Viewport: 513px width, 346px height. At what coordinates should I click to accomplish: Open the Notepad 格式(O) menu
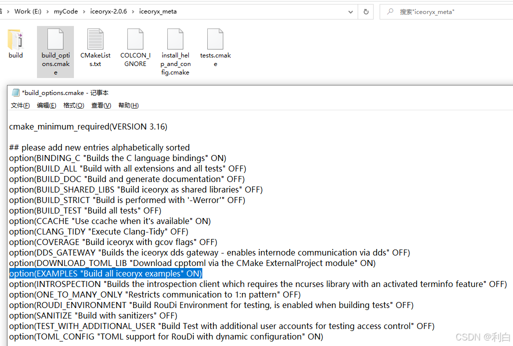pos(73,105)
